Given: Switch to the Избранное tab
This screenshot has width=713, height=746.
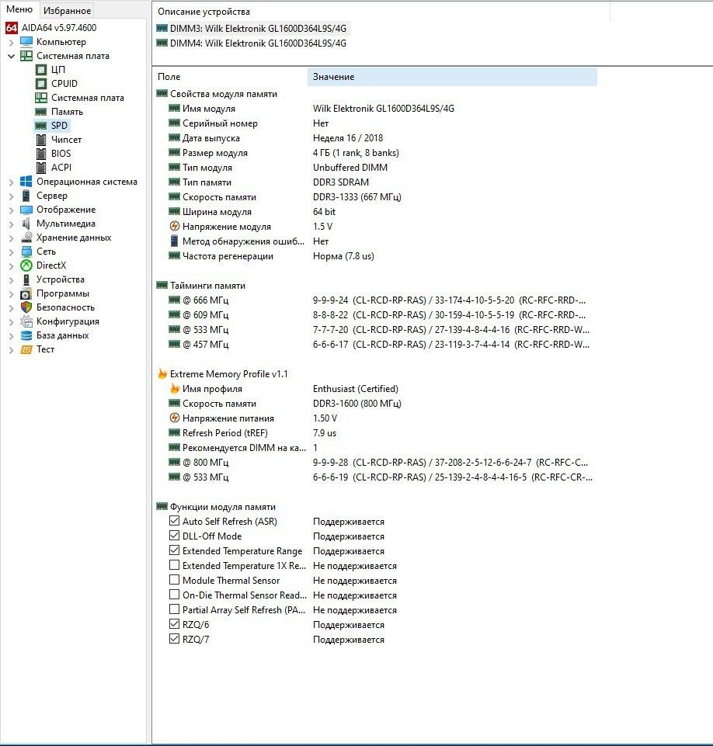Looking at the screenshot, I should (67, 10).
